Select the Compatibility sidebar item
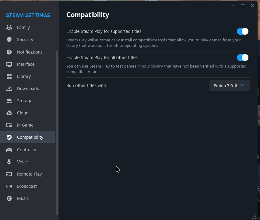 tap(30, 137)
